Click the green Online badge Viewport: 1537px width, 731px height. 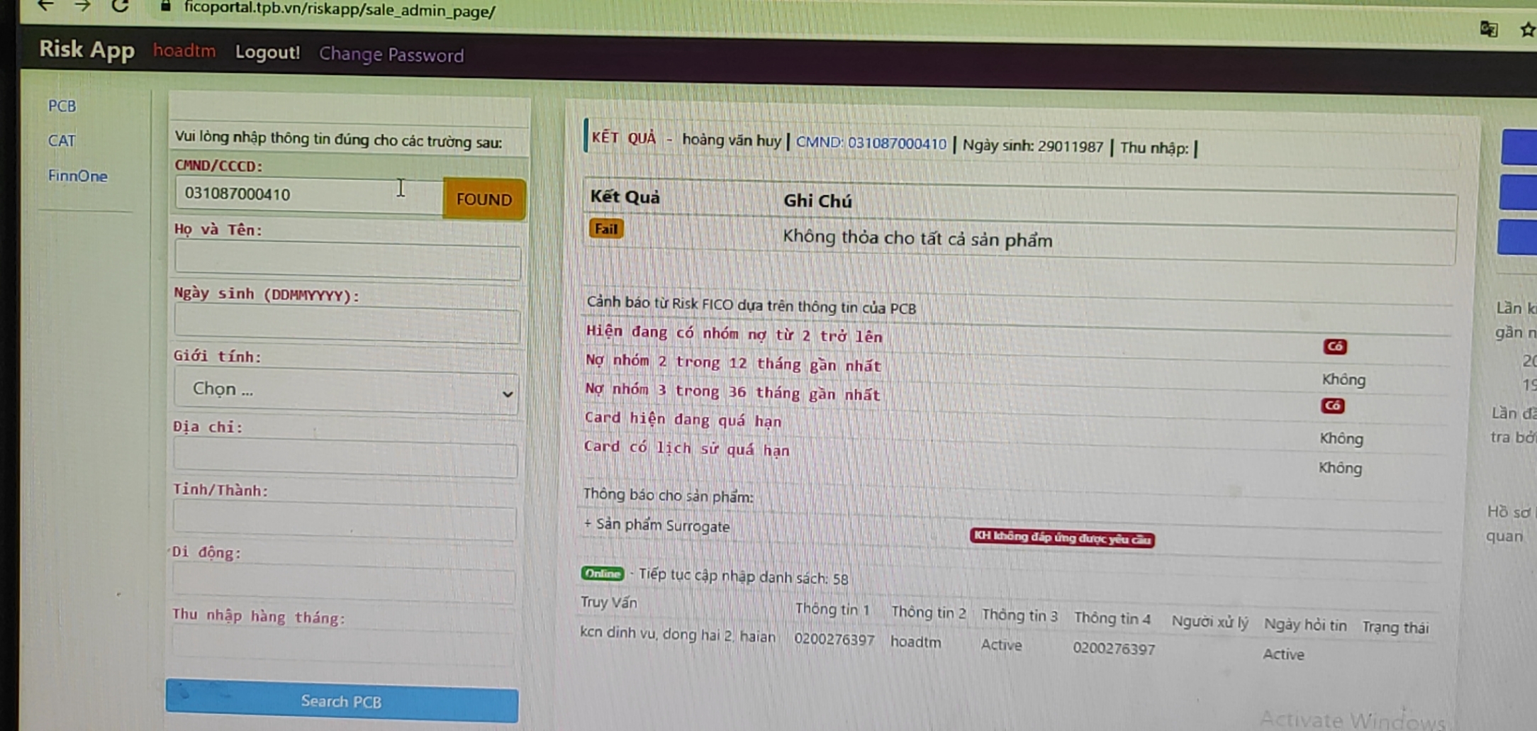click(603, 574)
